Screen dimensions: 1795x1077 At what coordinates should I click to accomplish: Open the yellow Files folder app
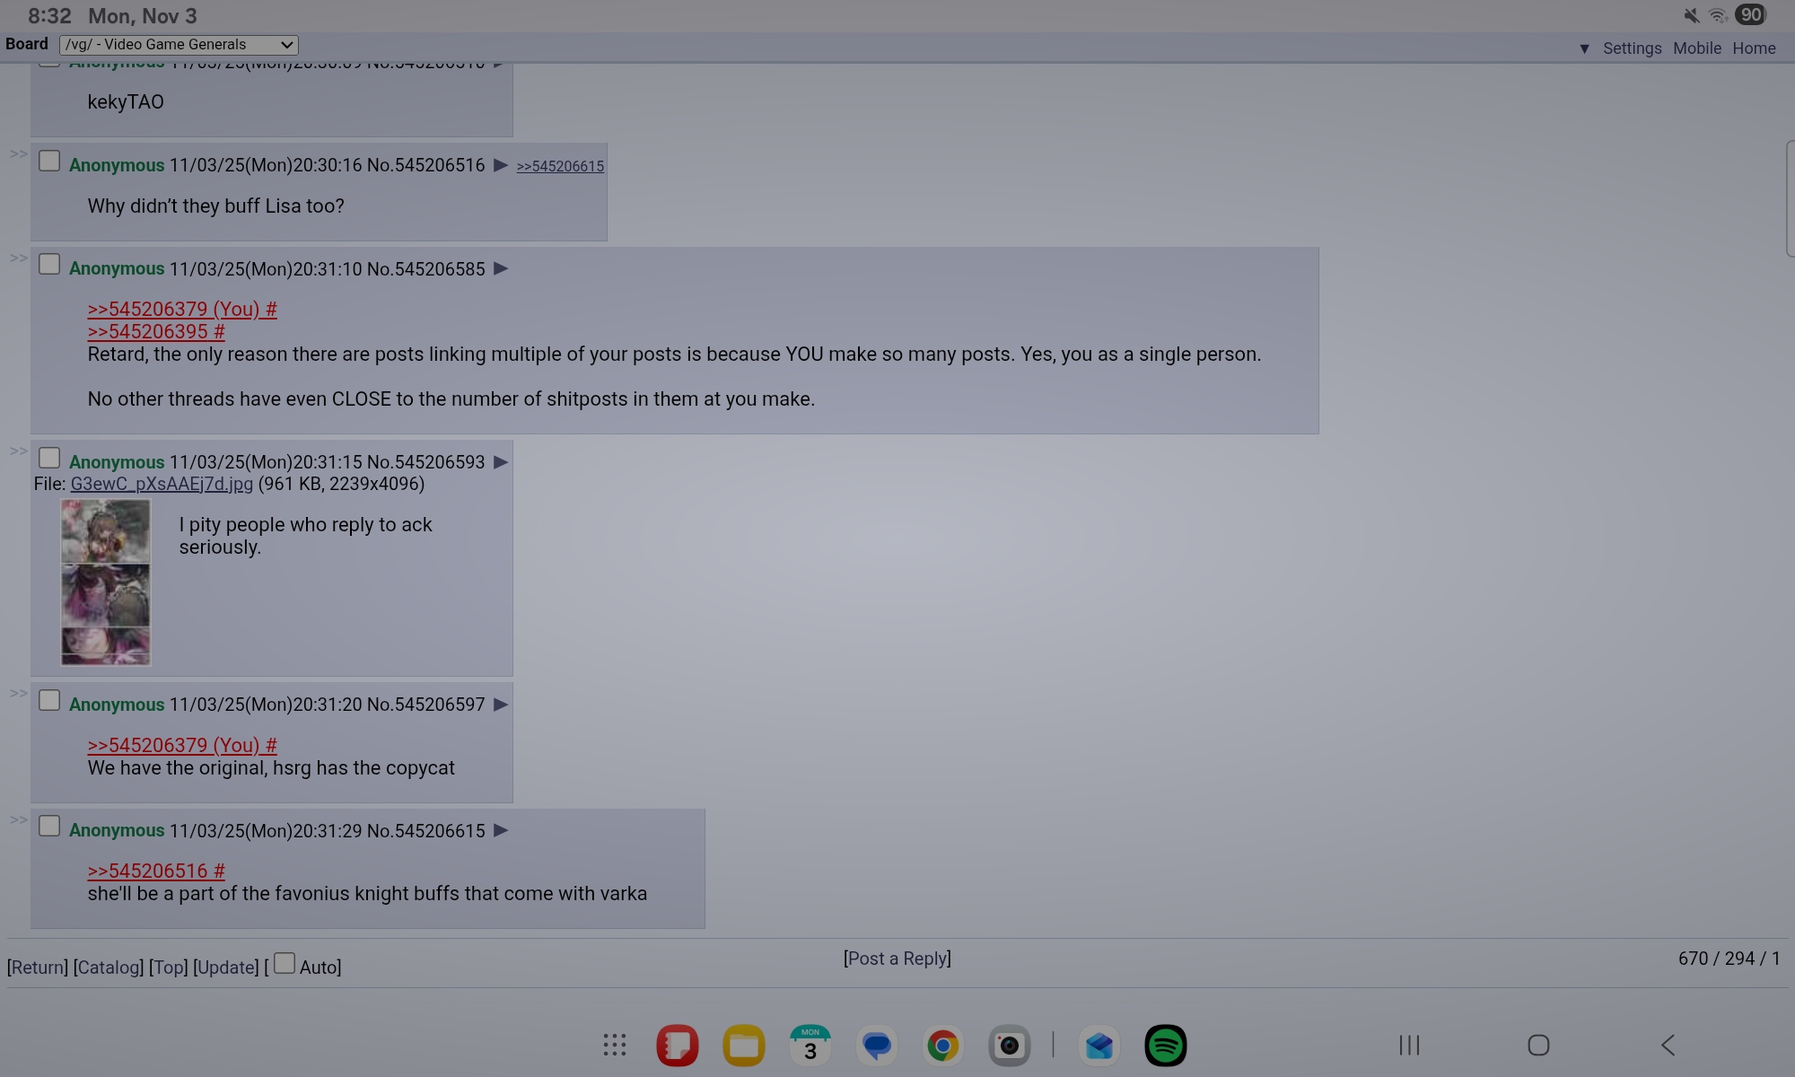pos(743,1046)
